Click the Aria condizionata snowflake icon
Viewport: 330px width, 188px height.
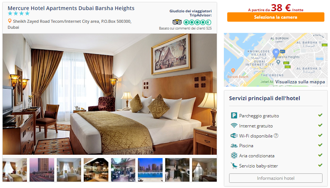[x=234, y=156]
